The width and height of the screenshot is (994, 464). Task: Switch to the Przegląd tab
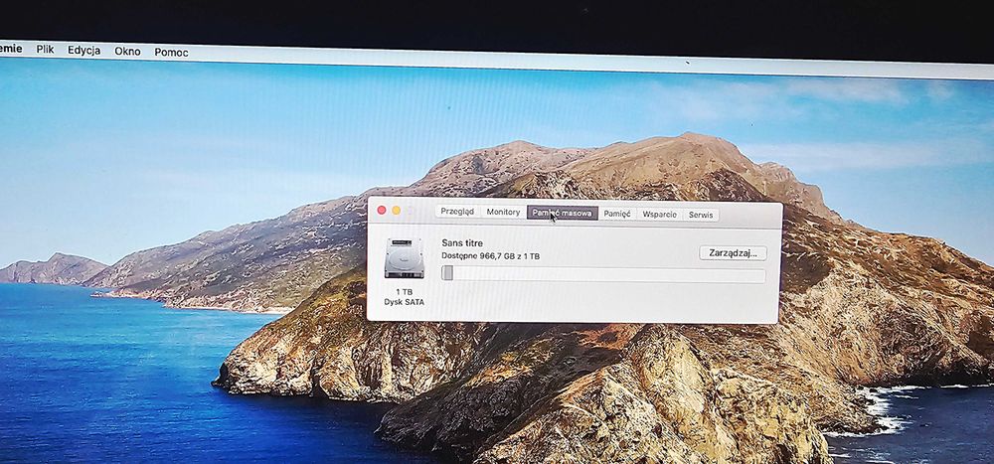pyautogui.click(x=457, y=213)
